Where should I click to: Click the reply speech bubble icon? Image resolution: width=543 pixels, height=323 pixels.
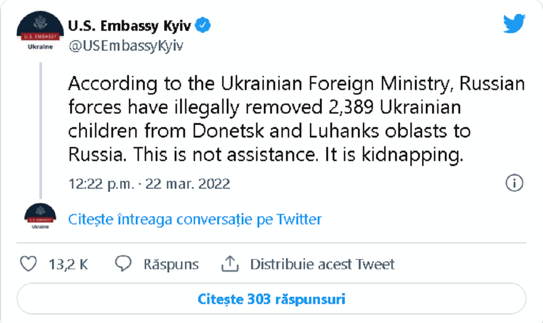[123, 264]
